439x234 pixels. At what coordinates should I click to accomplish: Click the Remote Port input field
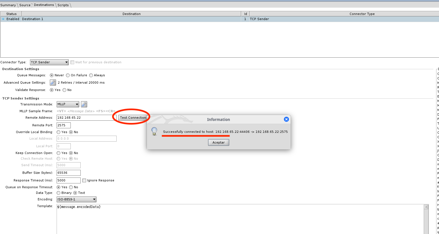click(63, 125)
